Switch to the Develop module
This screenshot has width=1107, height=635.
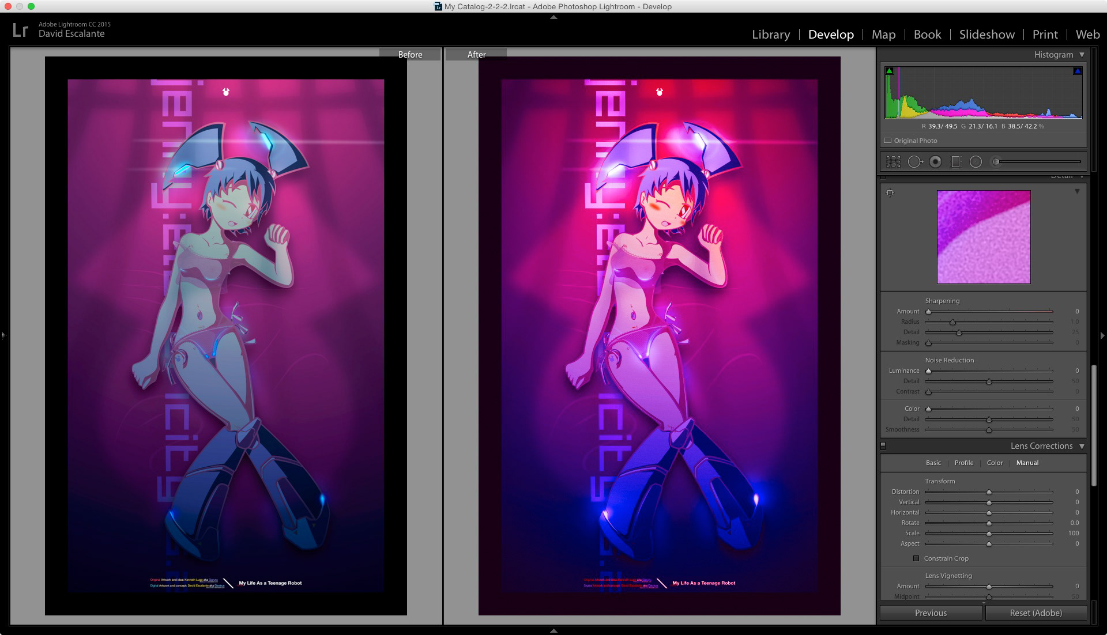tap(831, 35)
